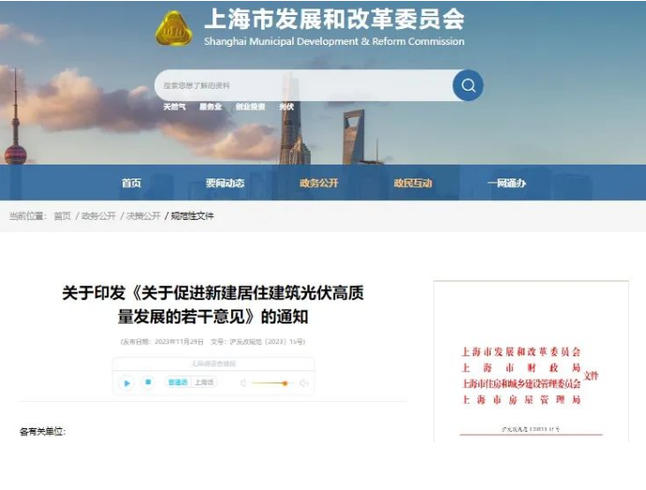Click the 天然气 hot search keyword
646x490 pixels.
[x=174, y=107]
